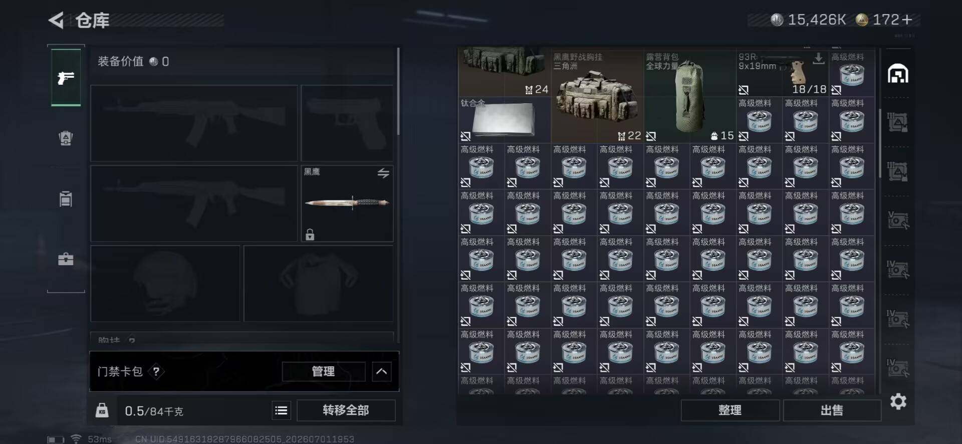Go back using the arrow beside 仓库
The height and width of the screenshot is (444, 962).
coord(57,20)
